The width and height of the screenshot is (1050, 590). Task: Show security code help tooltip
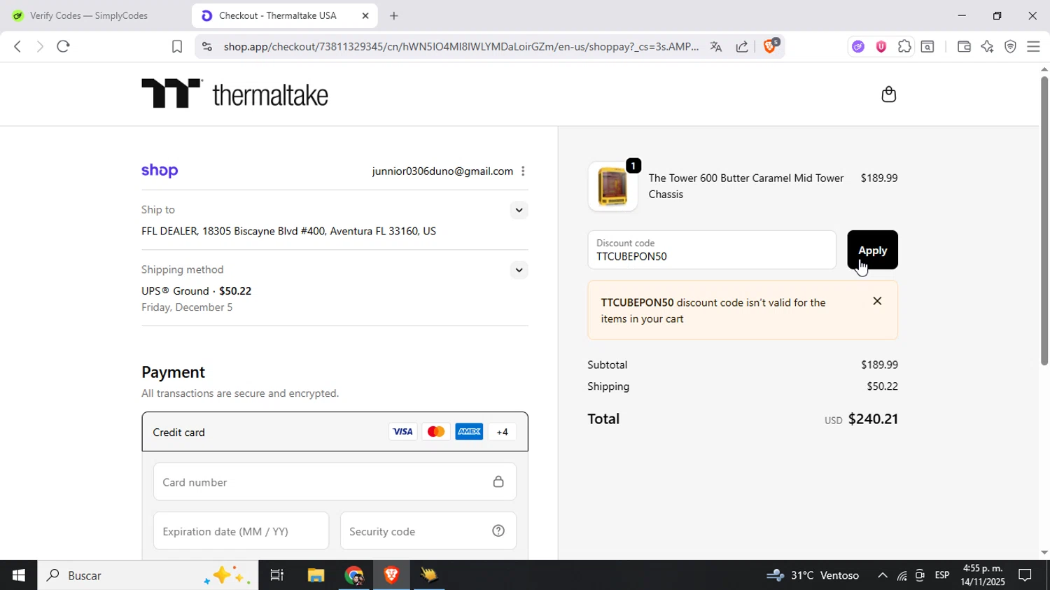498,531
